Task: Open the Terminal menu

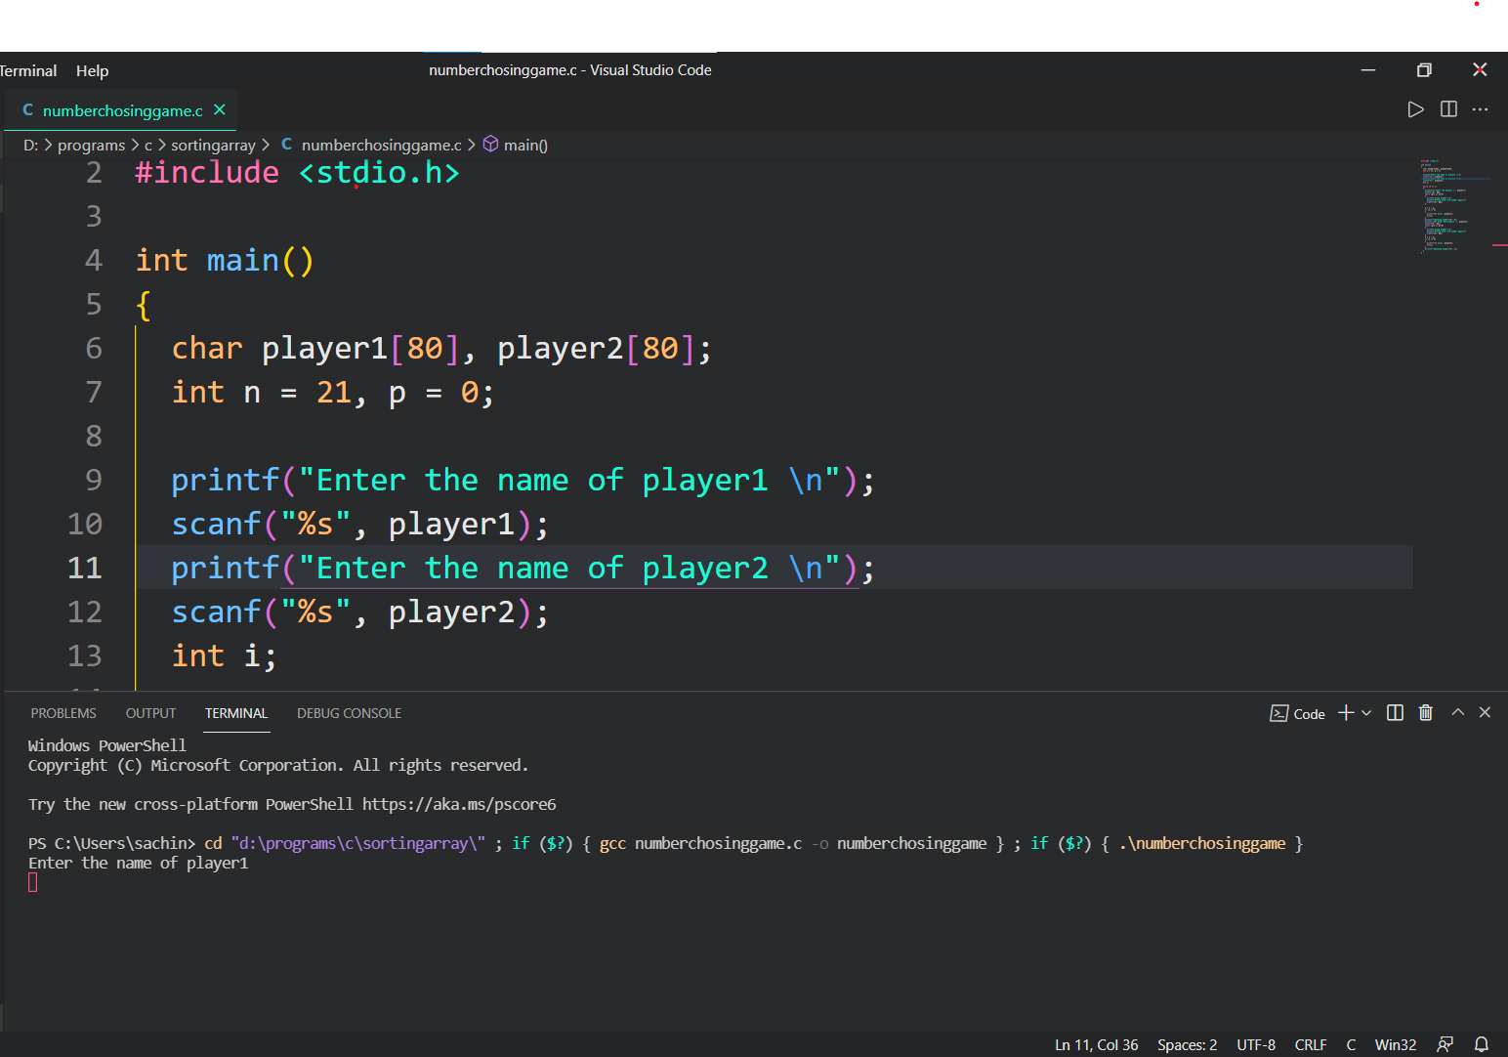Action: coord(28,70)
